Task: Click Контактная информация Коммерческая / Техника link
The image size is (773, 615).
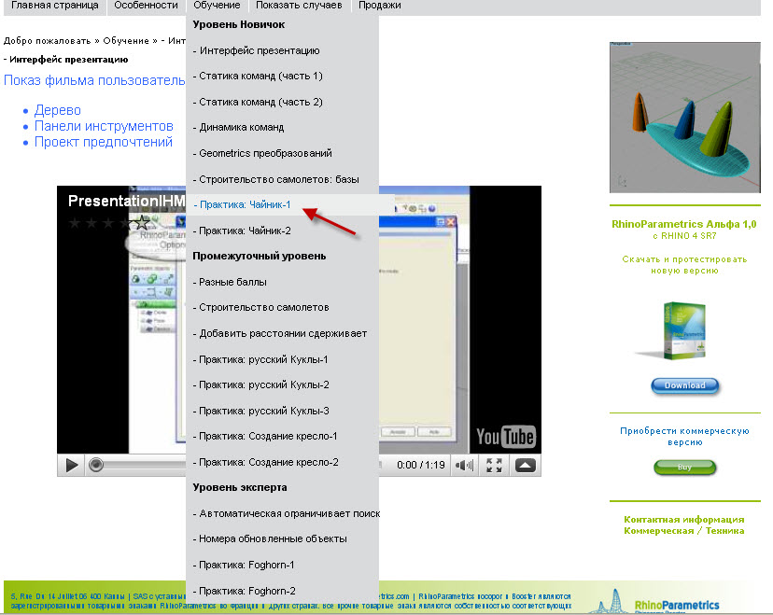Action: (684, 525)
